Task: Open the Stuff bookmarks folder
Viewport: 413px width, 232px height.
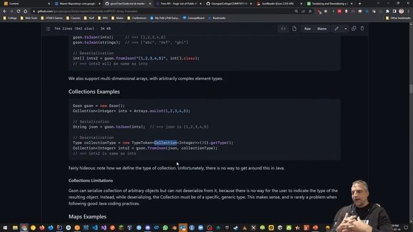Action: point(89,18)
